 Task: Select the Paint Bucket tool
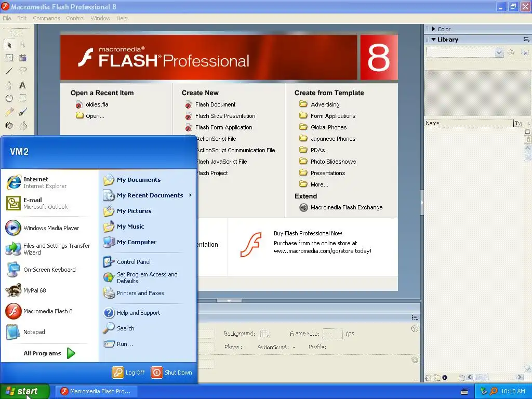click(x=23, y=126)
